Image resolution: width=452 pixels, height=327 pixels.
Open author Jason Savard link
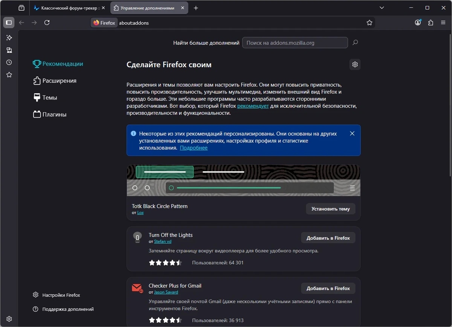click(166, 292)
